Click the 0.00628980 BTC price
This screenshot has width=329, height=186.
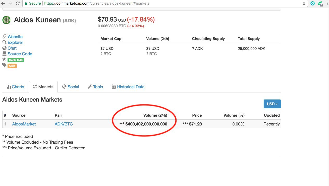[x=112, y=26]
